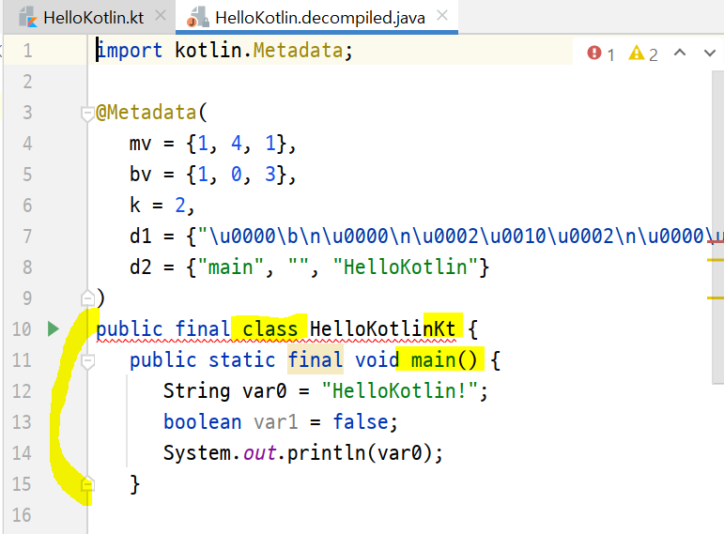Click the 'false' literal on line 13

coord(361,421)
